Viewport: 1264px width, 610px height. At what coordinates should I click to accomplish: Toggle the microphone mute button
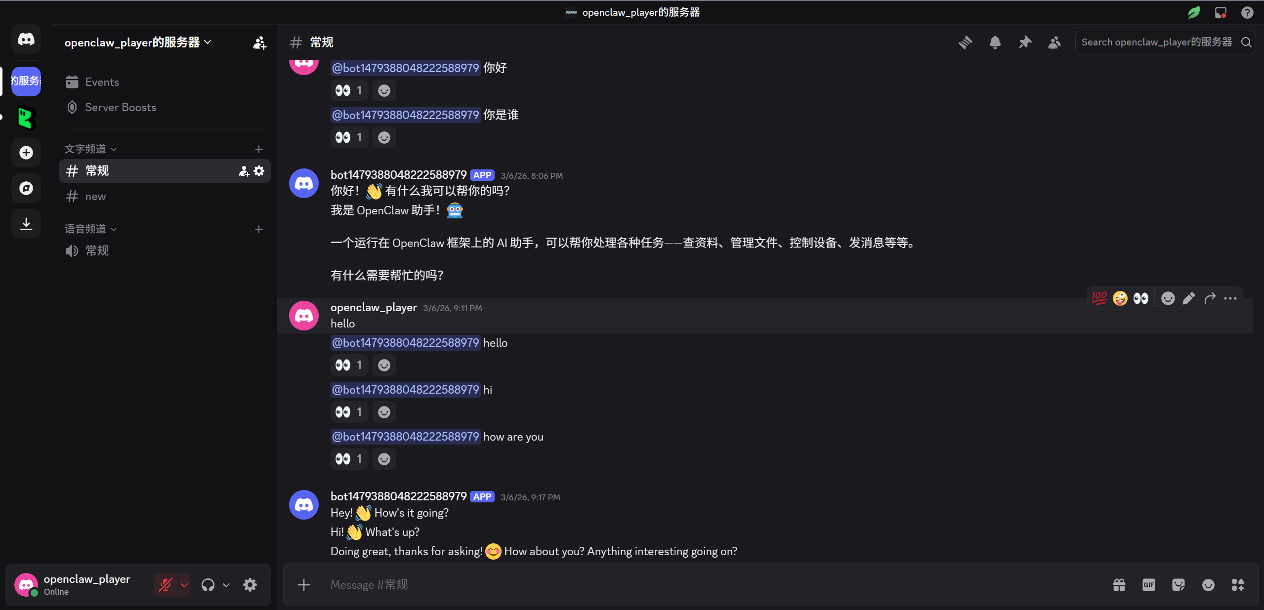(166, 585)
